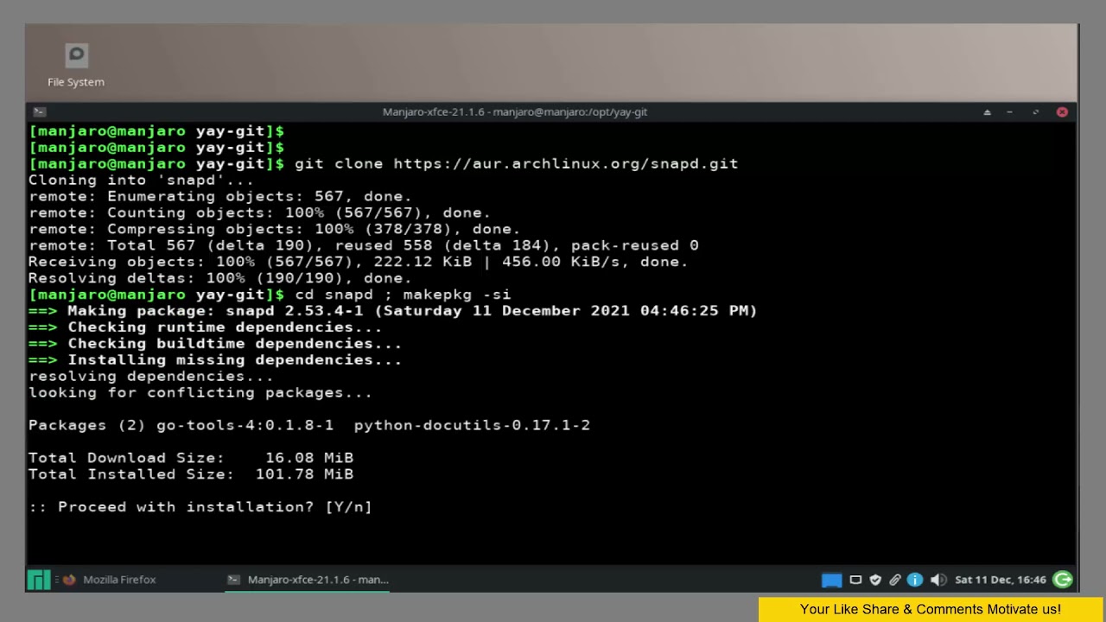Click 'remote: Counting objects: 100% (567/567)' line
Screen dimensions: 1106x622
pyautogui.click(x=260, y=213)
